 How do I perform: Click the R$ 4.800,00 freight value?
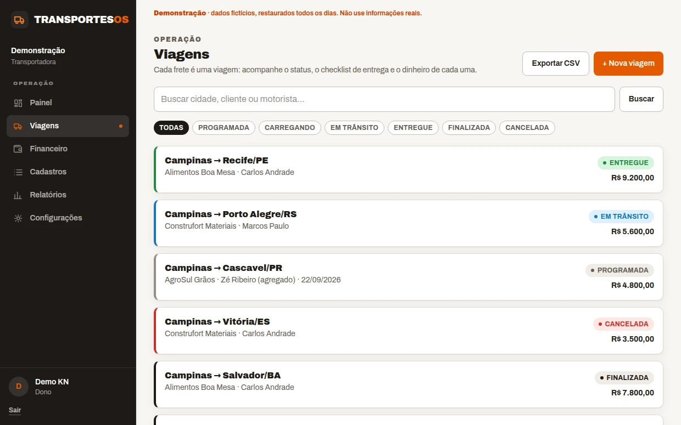(633, 285)
